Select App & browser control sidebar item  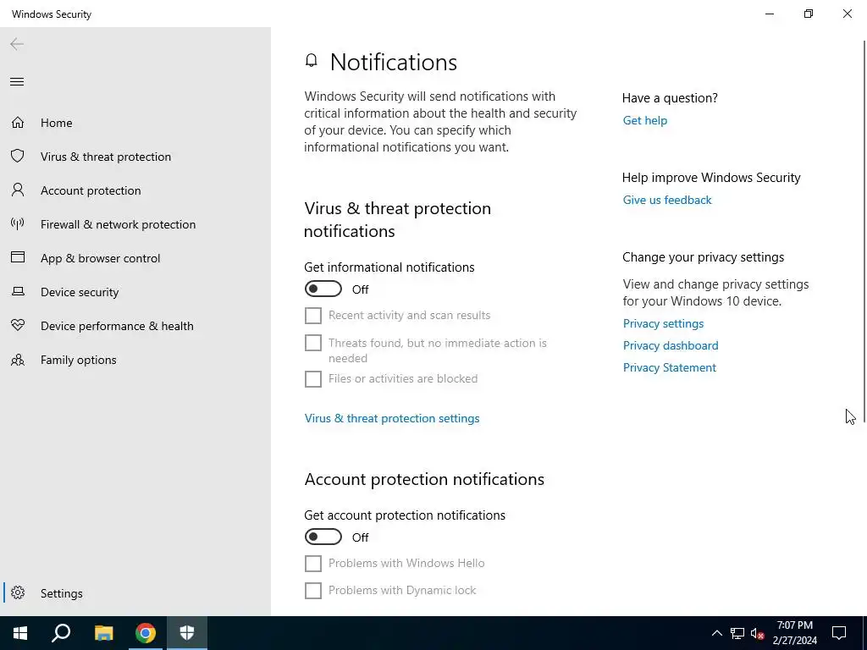(135, 258)
